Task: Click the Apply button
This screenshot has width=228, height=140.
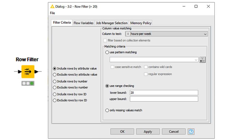Action: pyautogui.click(x=148, y=132)
